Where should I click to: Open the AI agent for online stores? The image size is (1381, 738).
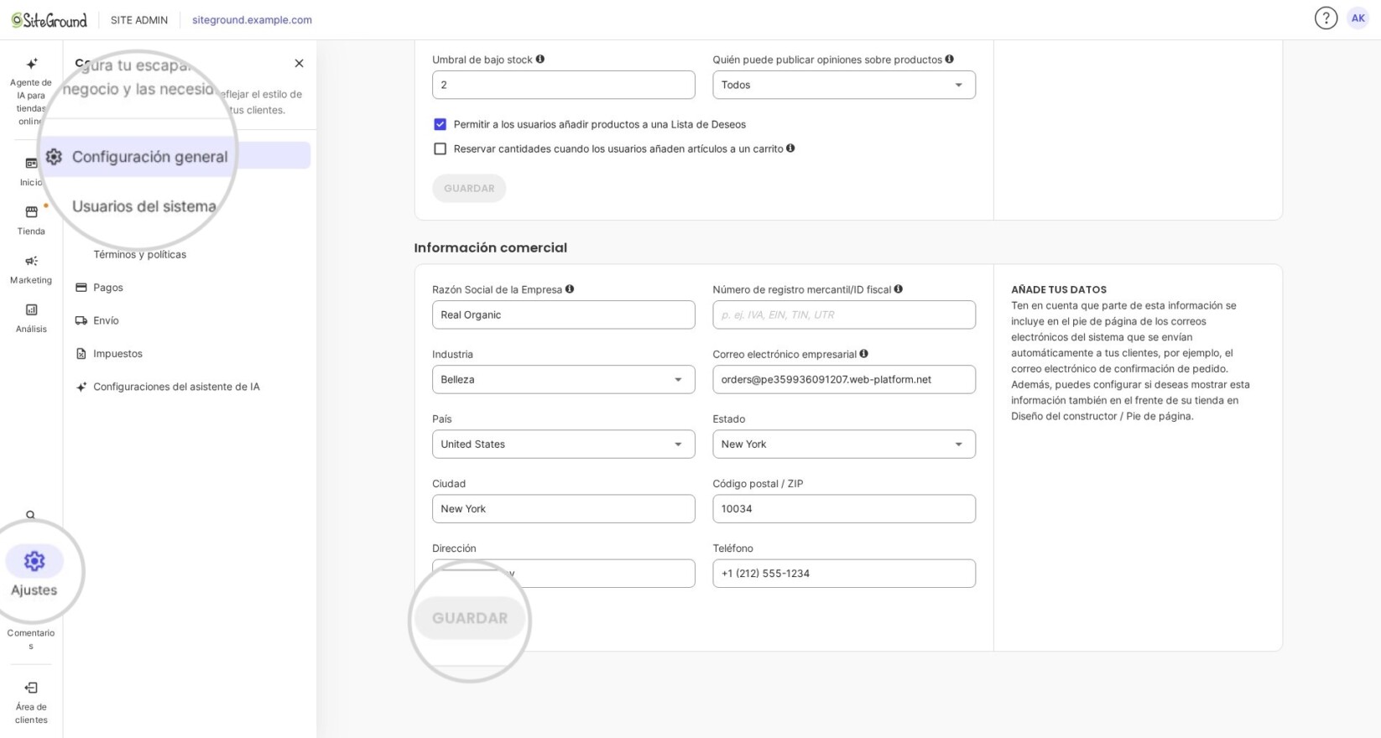coord(31,91)
